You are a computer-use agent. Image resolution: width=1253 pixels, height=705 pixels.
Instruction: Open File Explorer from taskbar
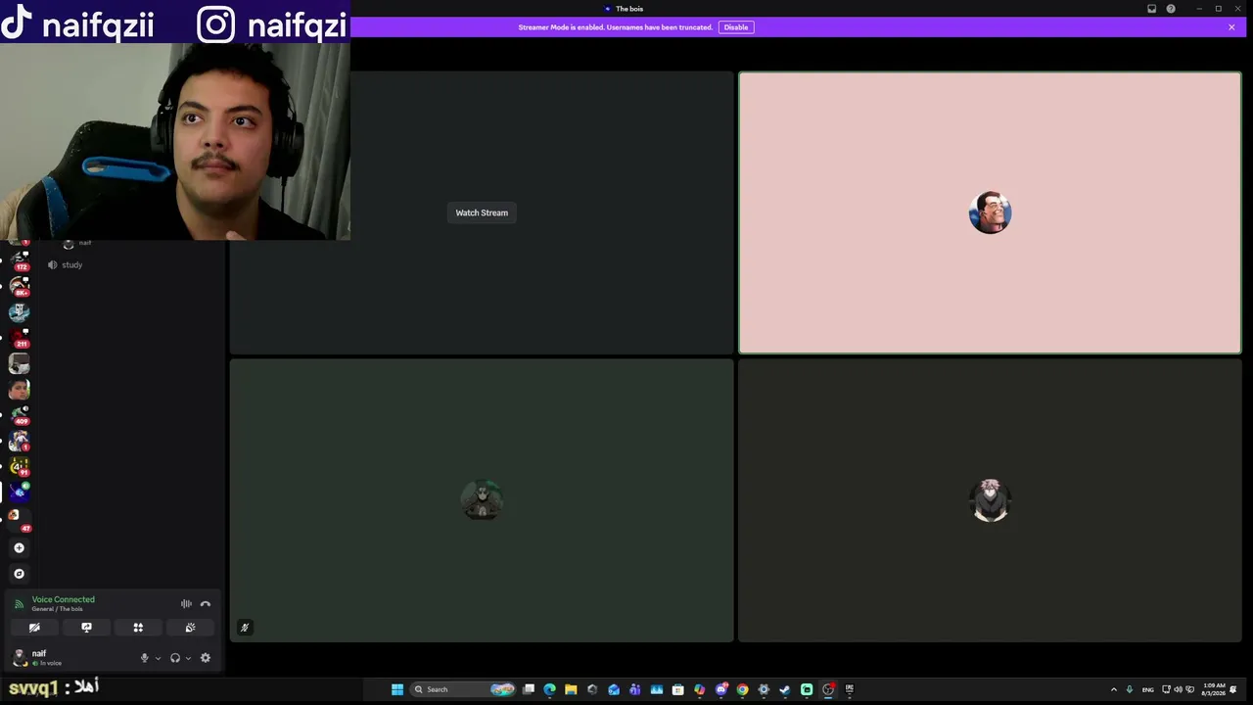click(x=571, y=689)
